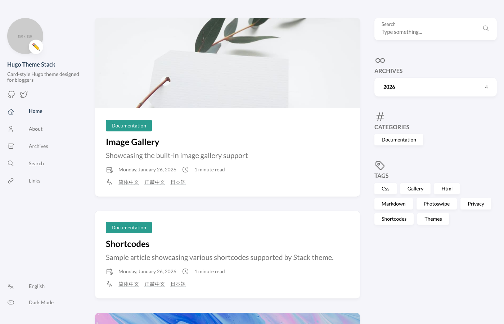Click the calendar icon beside Image Gallery date
Screen dimensions: 504x324
point(109,169)
